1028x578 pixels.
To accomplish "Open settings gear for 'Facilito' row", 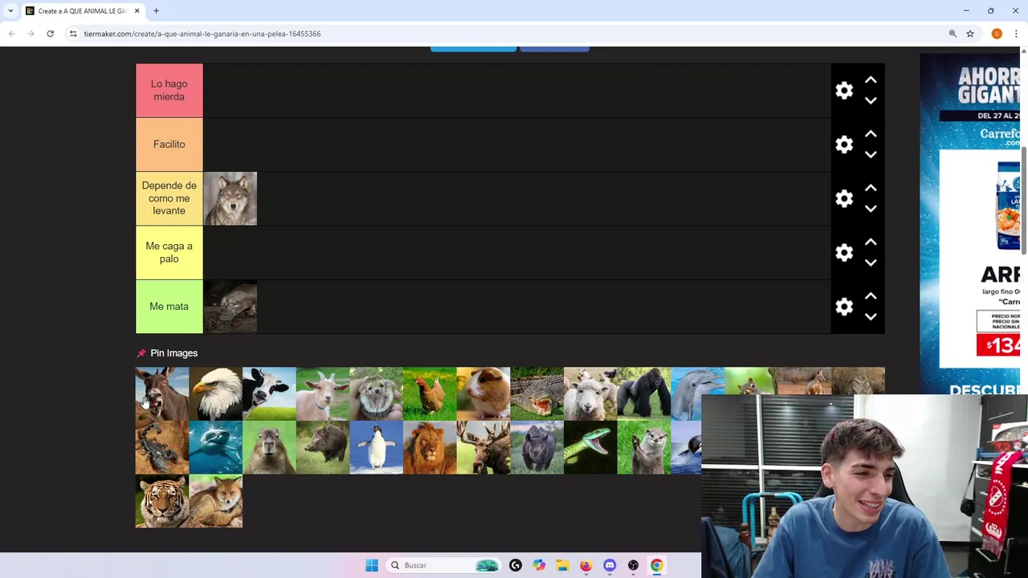I will pos(843,144).
